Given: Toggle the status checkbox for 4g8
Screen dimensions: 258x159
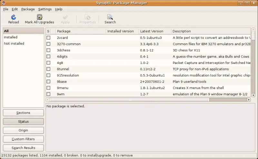Looking at the screenshot, I should pos(48,63).
